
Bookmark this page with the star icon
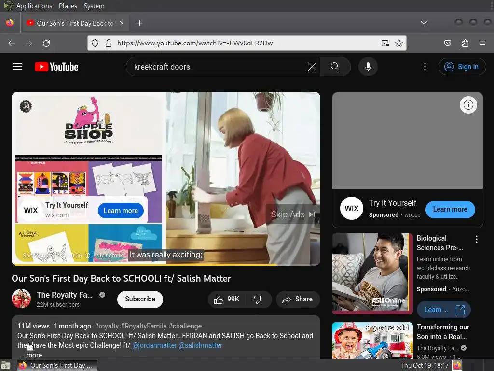coord(399,43)
